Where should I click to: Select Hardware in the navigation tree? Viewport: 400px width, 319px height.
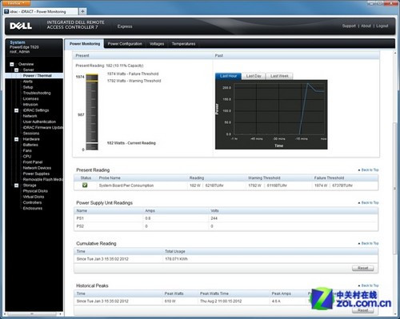(x=31, y=139)
